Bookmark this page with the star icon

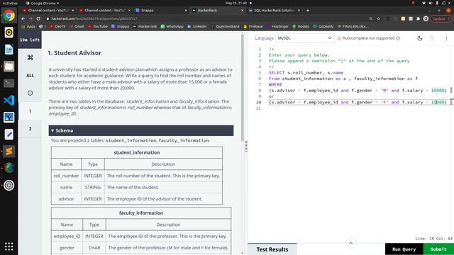coord(378,18)
